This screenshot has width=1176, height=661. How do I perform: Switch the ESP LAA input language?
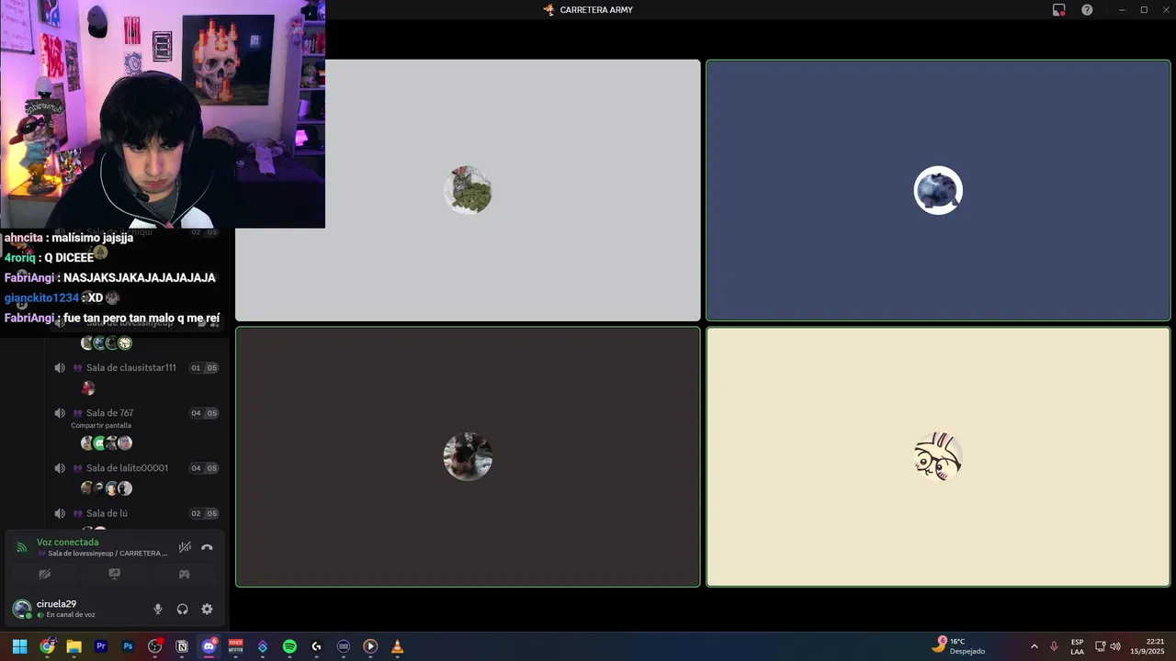pyautogui.click(x=1077, y=646)
